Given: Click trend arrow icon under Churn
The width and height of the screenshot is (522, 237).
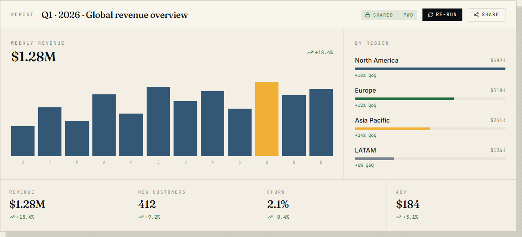Looking at the screenshot, I should 270,217.
